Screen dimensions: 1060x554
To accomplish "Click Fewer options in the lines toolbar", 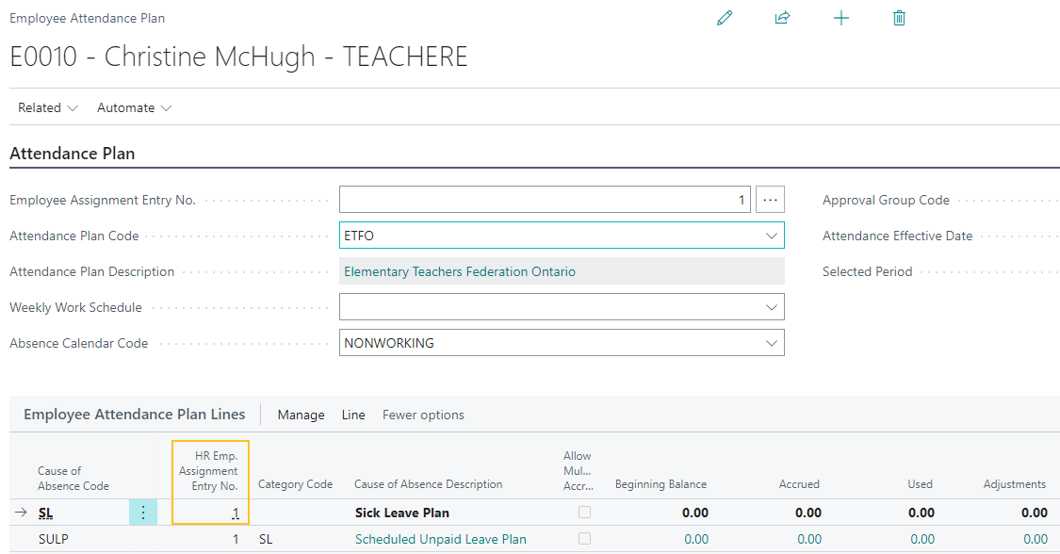I will point(423,415).
